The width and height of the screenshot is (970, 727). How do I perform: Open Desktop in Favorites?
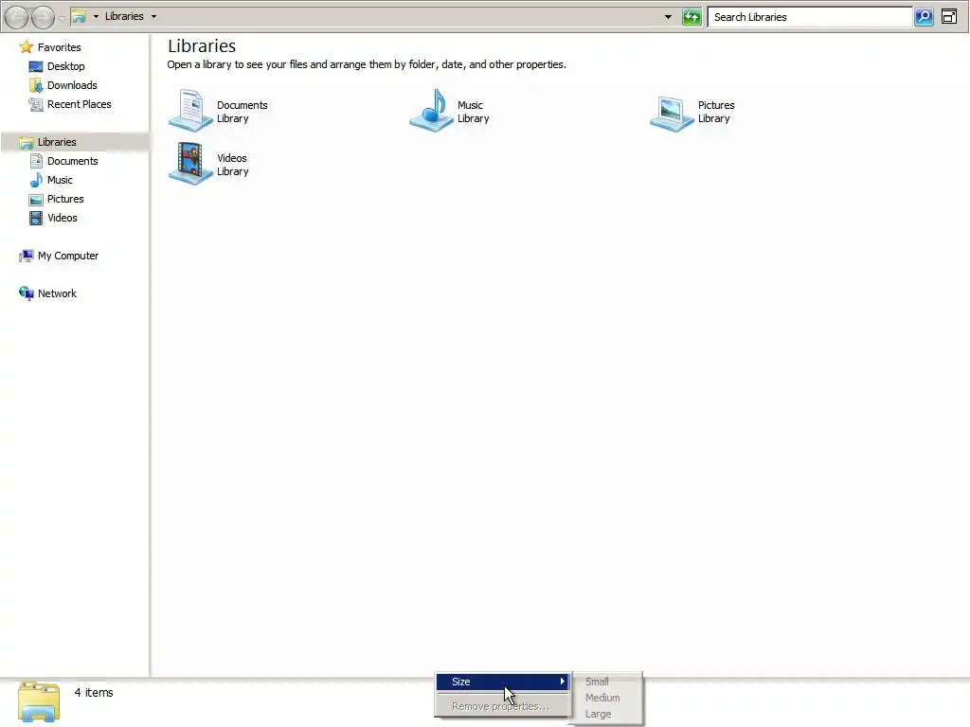(x=65, y=66)
